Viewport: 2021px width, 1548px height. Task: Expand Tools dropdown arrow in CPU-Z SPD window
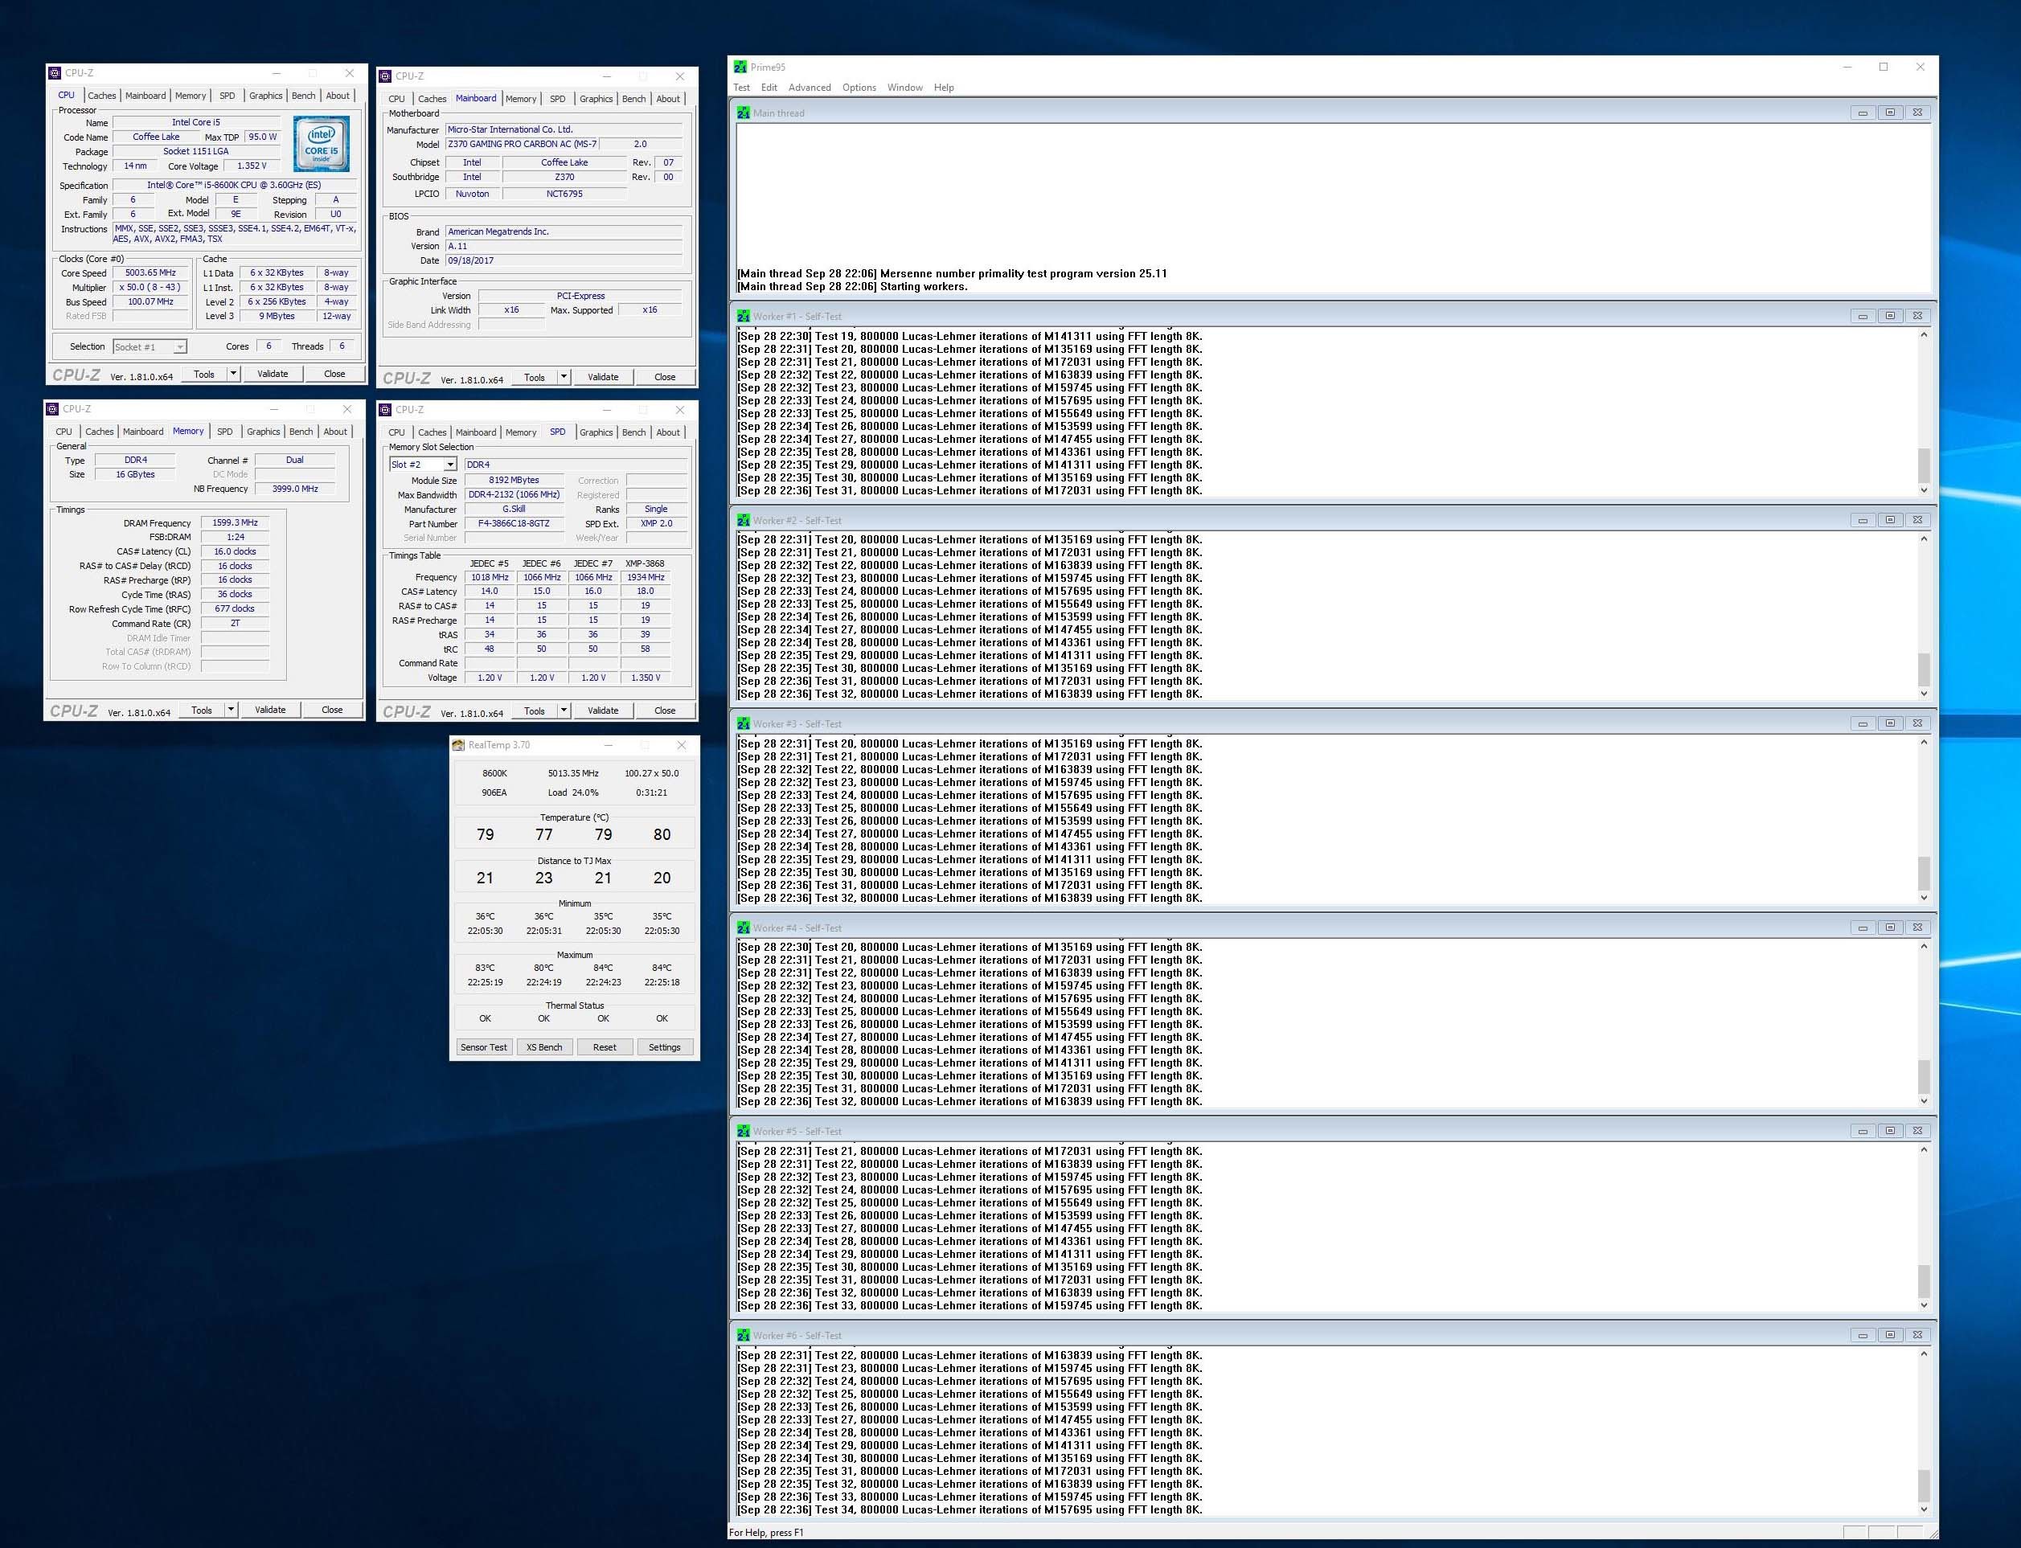coord(564,711)
